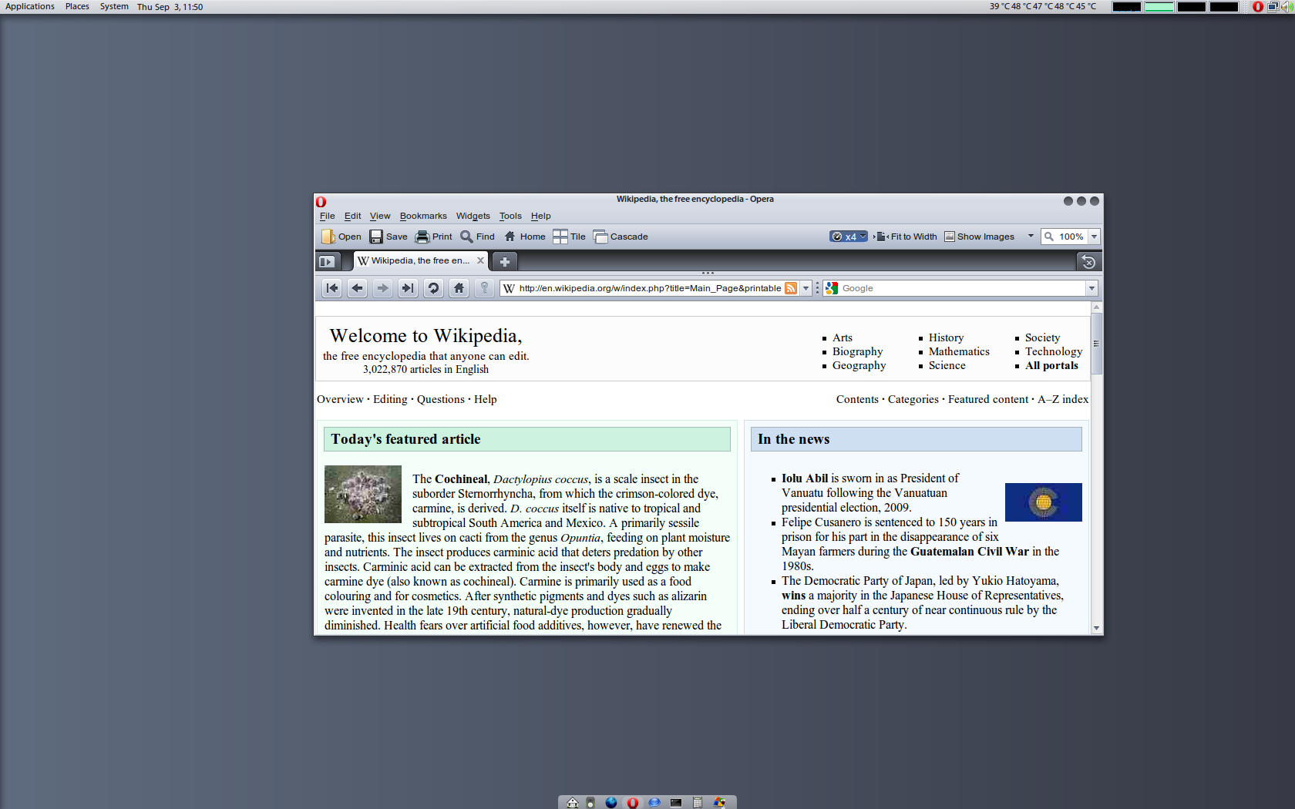The height and width of the screenshot is (809, 1295).
Task: Open the closed tabs trash icon
Action: click(x=1088, y=262)
